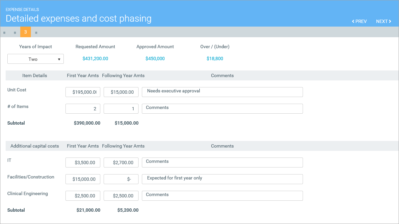
Task: Select the second step indicator dot
Action: pos(15,33)
